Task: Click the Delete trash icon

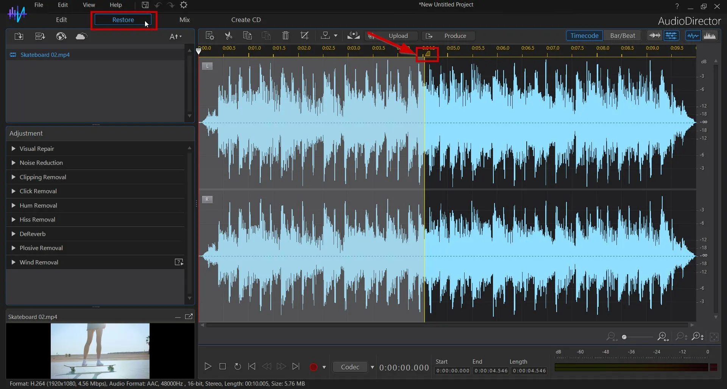Action: click(x=285, y=35)
